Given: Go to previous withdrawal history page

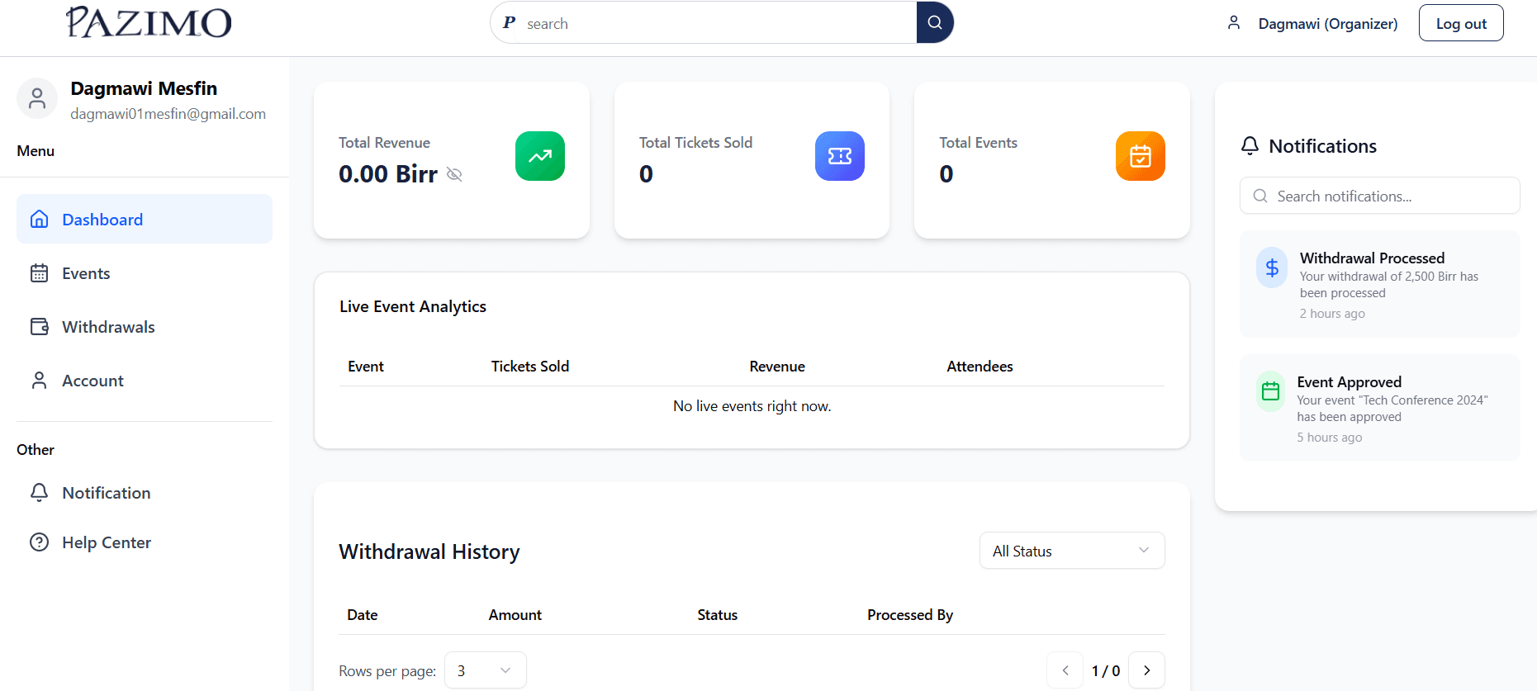Looking at the screenshot, I should click(x=1065, y=670).
